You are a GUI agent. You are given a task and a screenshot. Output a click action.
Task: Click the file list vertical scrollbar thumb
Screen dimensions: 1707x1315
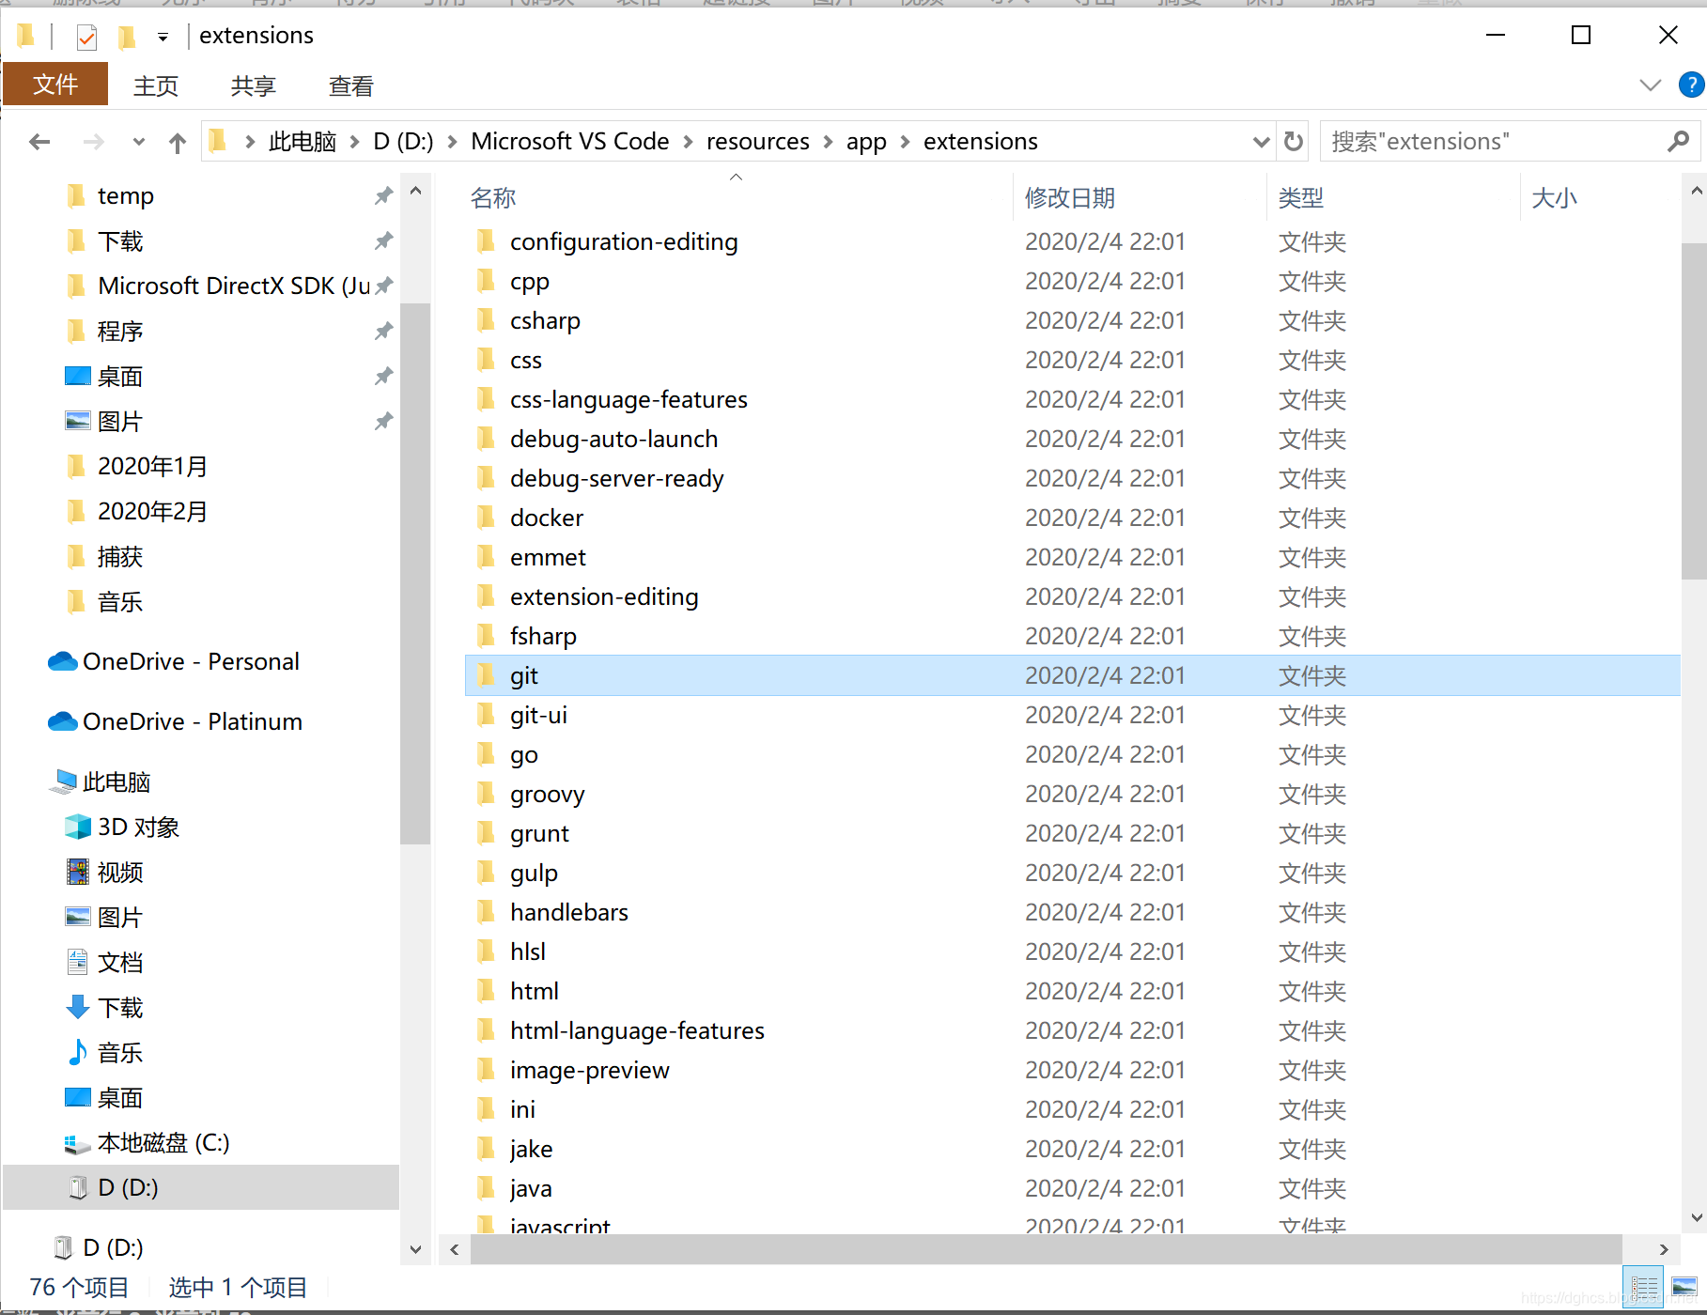[x=1694, y=411]
